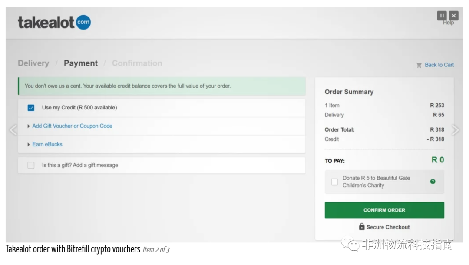Screen dimensions: 469x265
Task: Select the Payment step
Action: point(81,63)
